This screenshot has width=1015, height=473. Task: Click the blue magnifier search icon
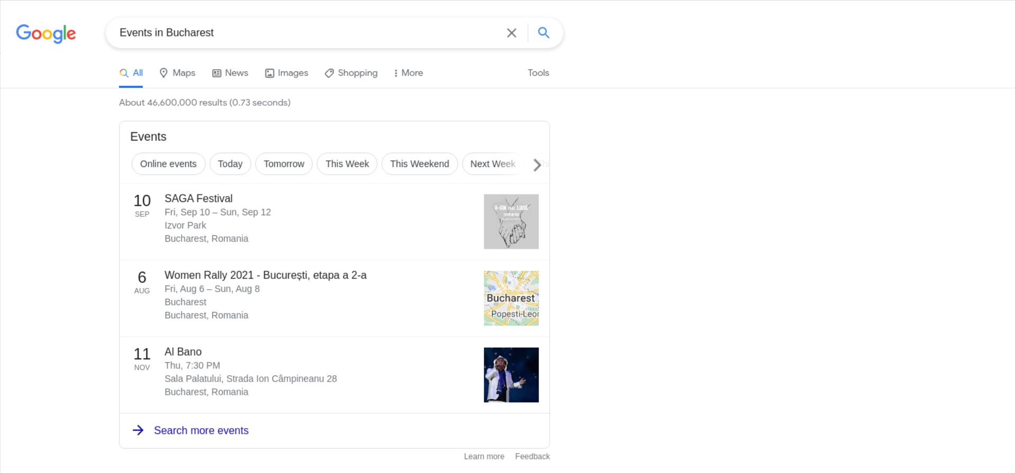[x=543, y=33]
